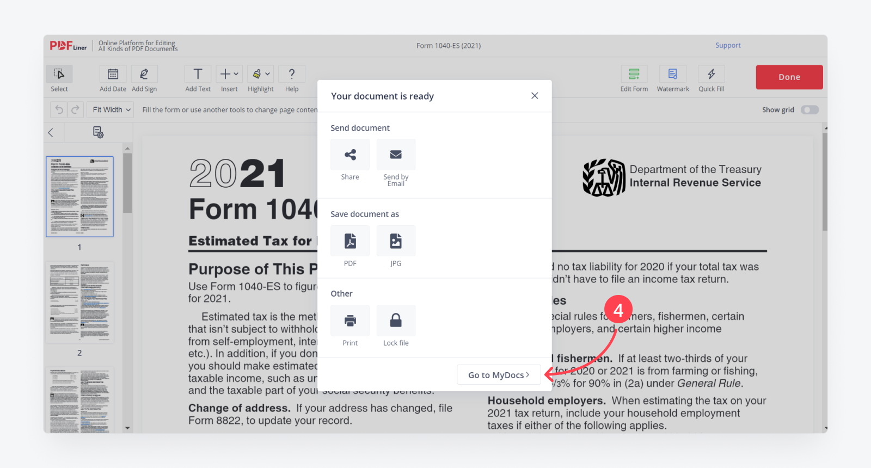This screenshot has width=871, height=468.
Task: Click the thumbnail panel scrollbar
Action: pyautogui.click(x=127, y=183)
